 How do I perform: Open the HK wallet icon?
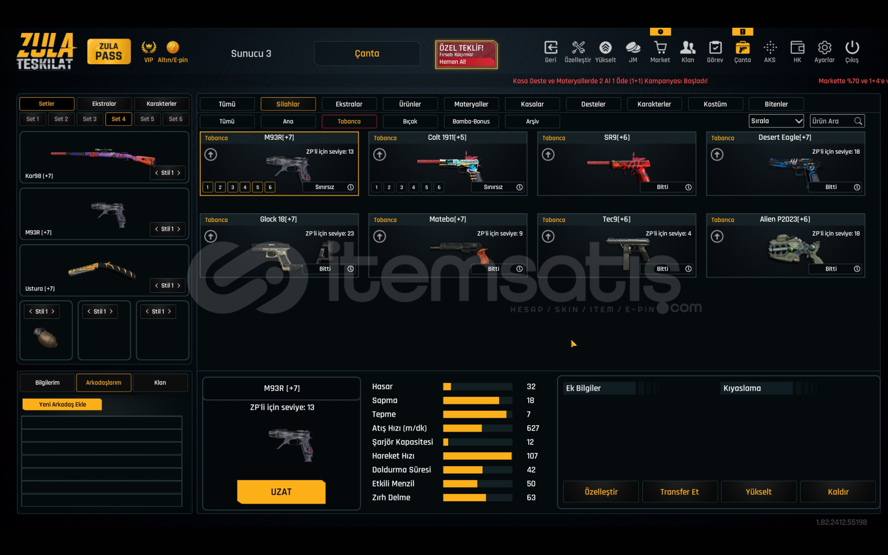[x=797, y=48]
